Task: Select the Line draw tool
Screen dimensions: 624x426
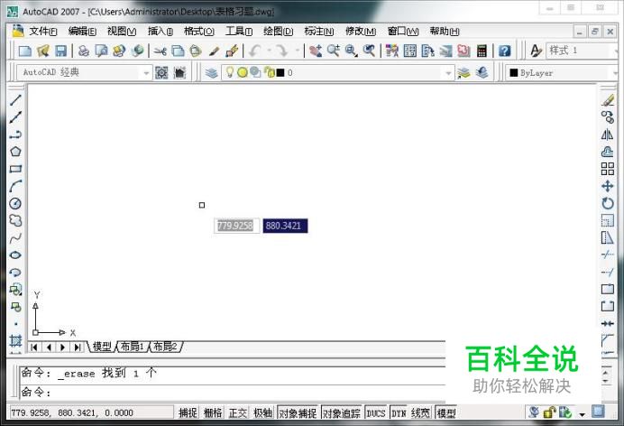Action: pos(15,99)
